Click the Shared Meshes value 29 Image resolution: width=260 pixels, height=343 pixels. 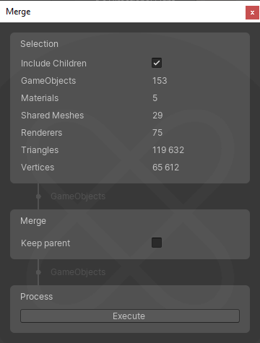[157, 116]
